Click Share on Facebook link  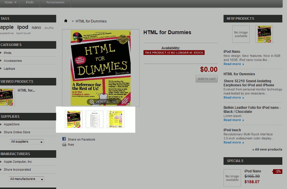click(81, 139)
